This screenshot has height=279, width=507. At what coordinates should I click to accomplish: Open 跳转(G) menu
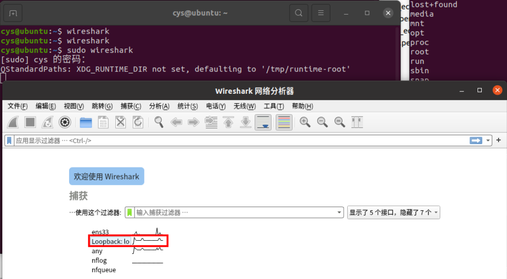click(x=102, y=106)
